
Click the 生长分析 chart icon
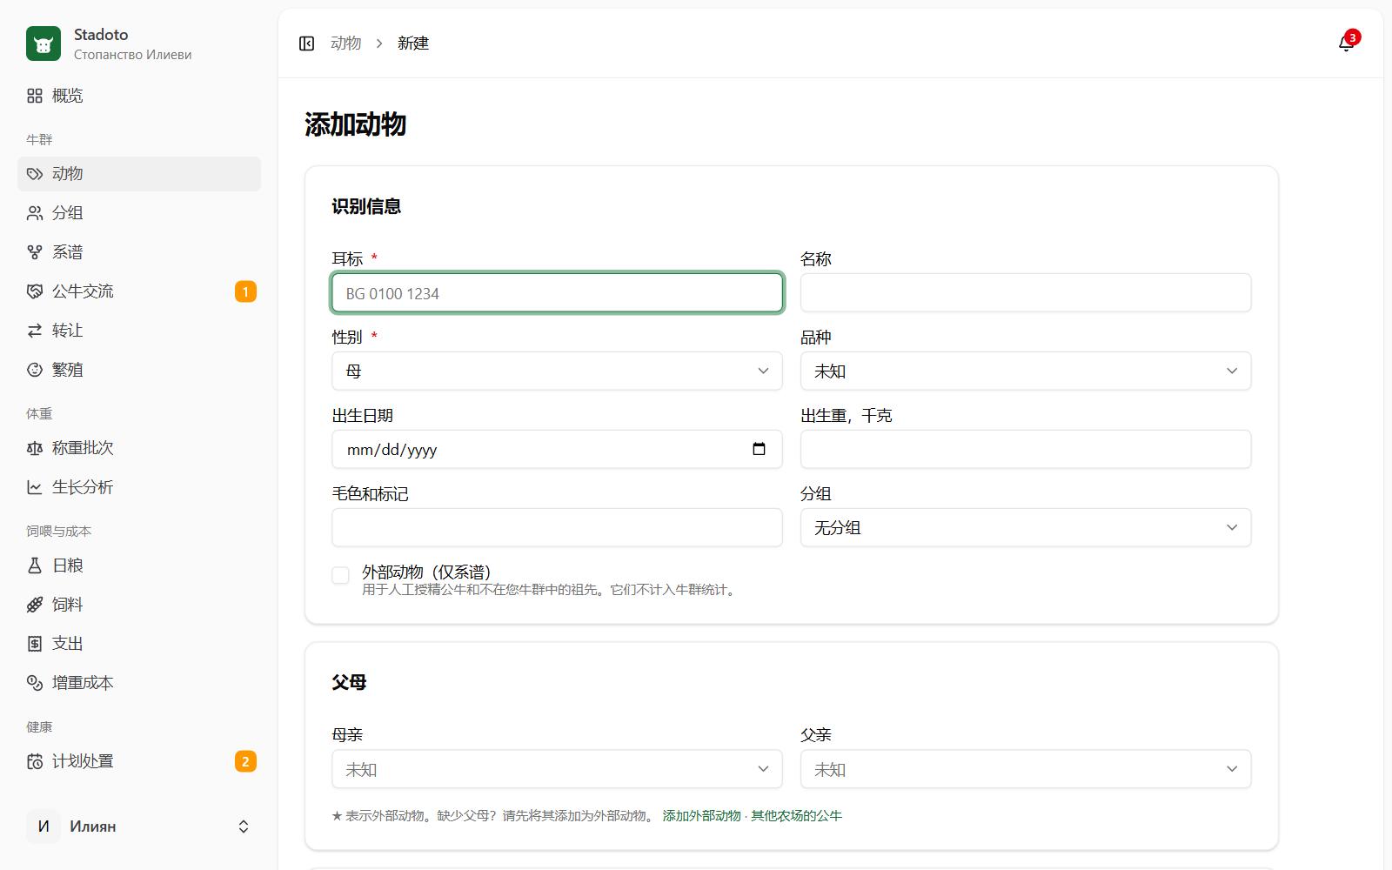35,487
